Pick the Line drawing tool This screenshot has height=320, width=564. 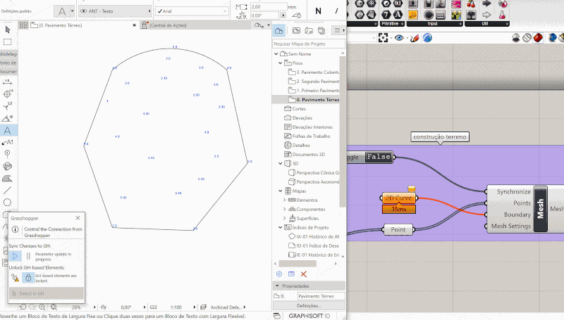[8, 189]
